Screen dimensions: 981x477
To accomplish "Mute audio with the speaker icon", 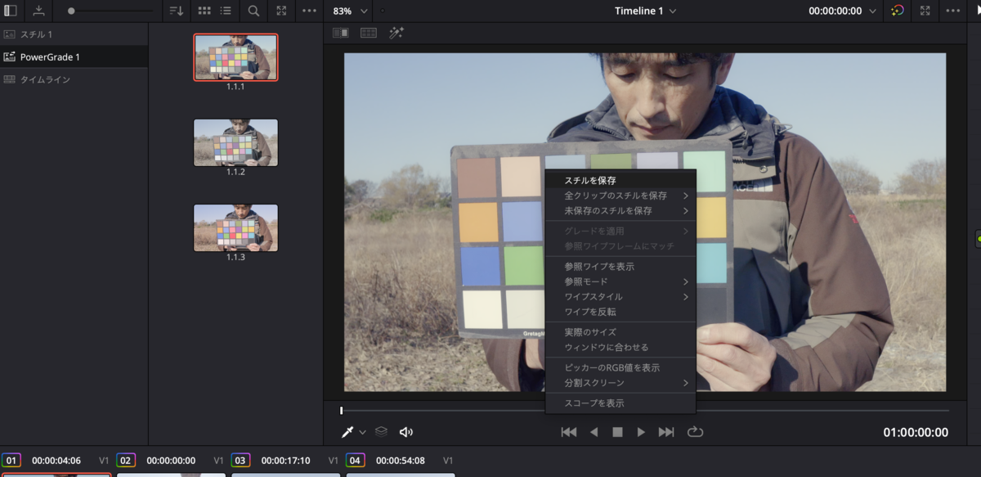I will coord(406,431).
